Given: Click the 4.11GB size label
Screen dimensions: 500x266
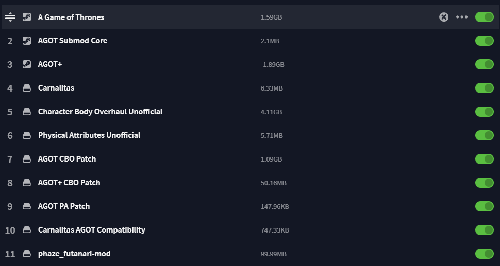Looking at the screenshot, I should (271, 112).
